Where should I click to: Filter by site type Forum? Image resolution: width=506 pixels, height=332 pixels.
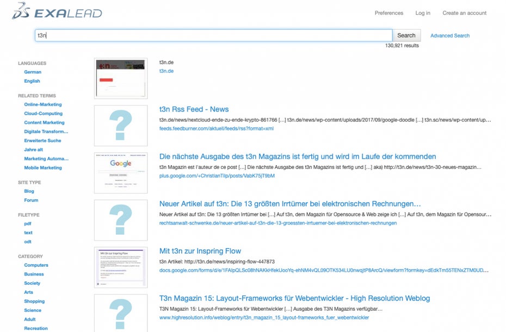click(x=31, y=200)
